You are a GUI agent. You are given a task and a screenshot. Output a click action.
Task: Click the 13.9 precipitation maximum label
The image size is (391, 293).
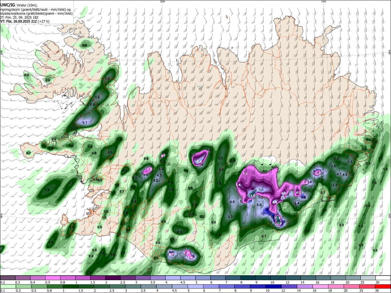[x=252, y=196]
